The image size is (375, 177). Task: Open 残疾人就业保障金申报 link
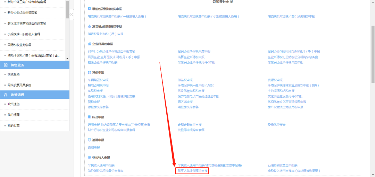193,171
